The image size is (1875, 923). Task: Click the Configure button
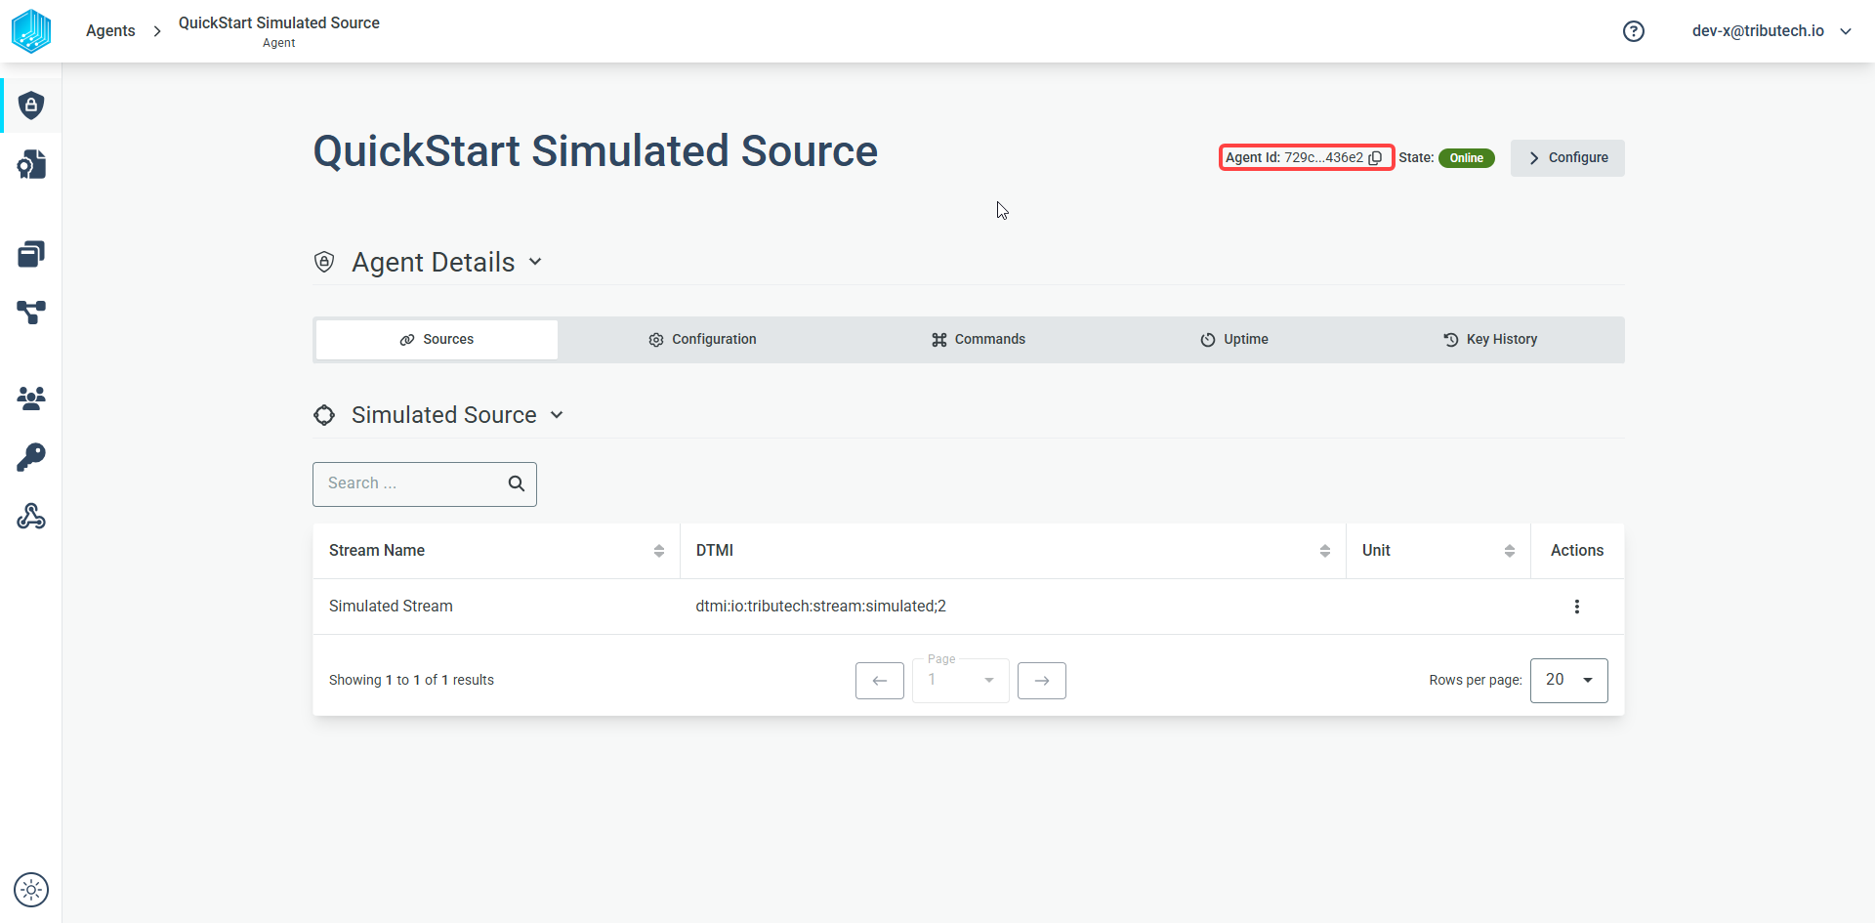click(x=1567, y=157)
